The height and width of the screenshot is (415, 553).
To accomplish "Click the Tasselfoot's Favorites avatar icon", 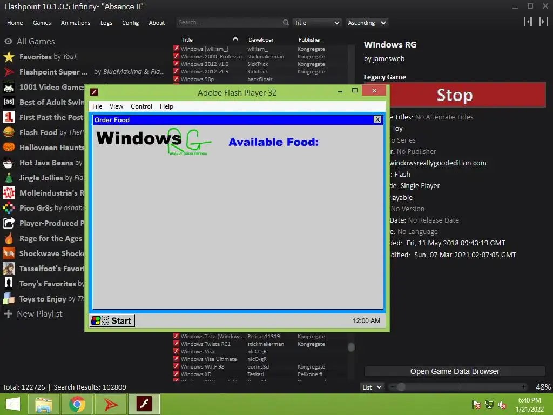I will (x=9, y=269).
